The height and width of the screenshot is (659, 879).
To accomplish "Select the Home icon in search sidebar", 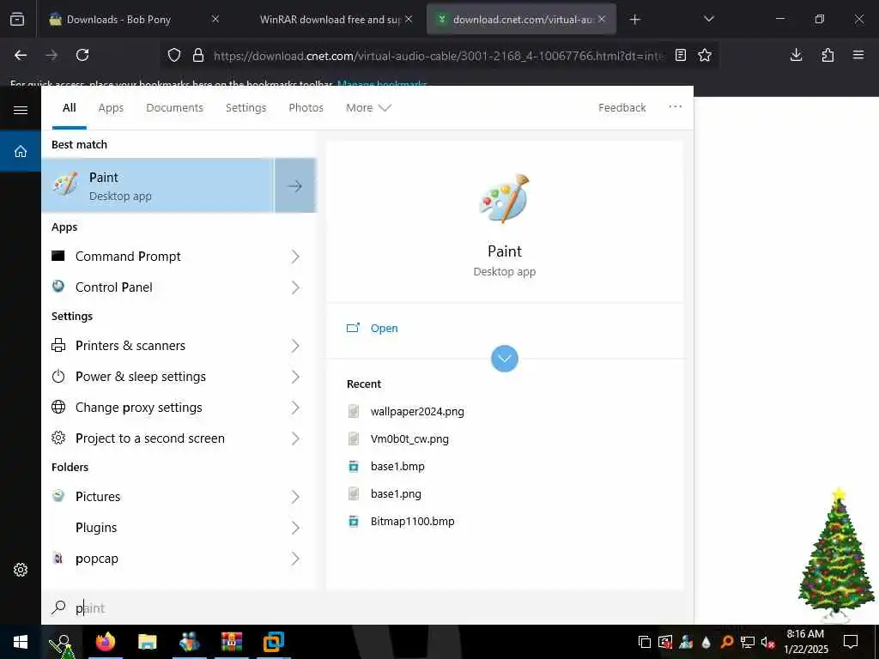I will point(21,151).
